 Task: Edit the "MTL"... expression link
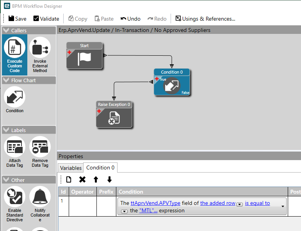click(148, 210)
